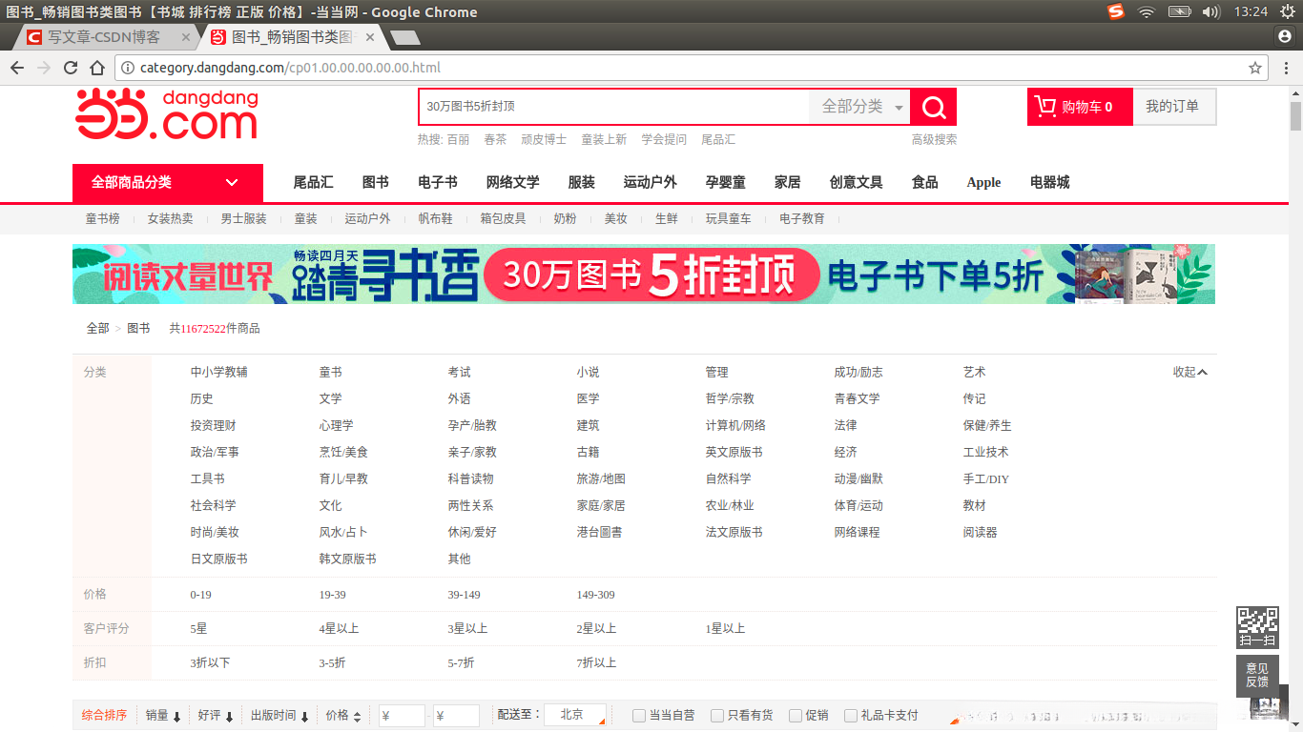Open the 意见反馈 feedback button

pos(1257,675)
